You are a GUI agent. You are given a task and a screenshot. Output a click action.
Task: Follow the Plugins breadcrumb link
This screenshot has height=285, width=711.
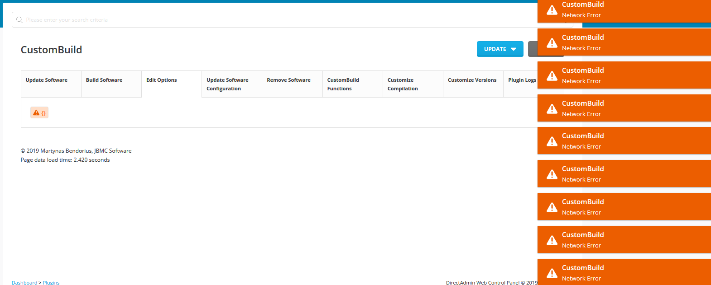(51, 282)
